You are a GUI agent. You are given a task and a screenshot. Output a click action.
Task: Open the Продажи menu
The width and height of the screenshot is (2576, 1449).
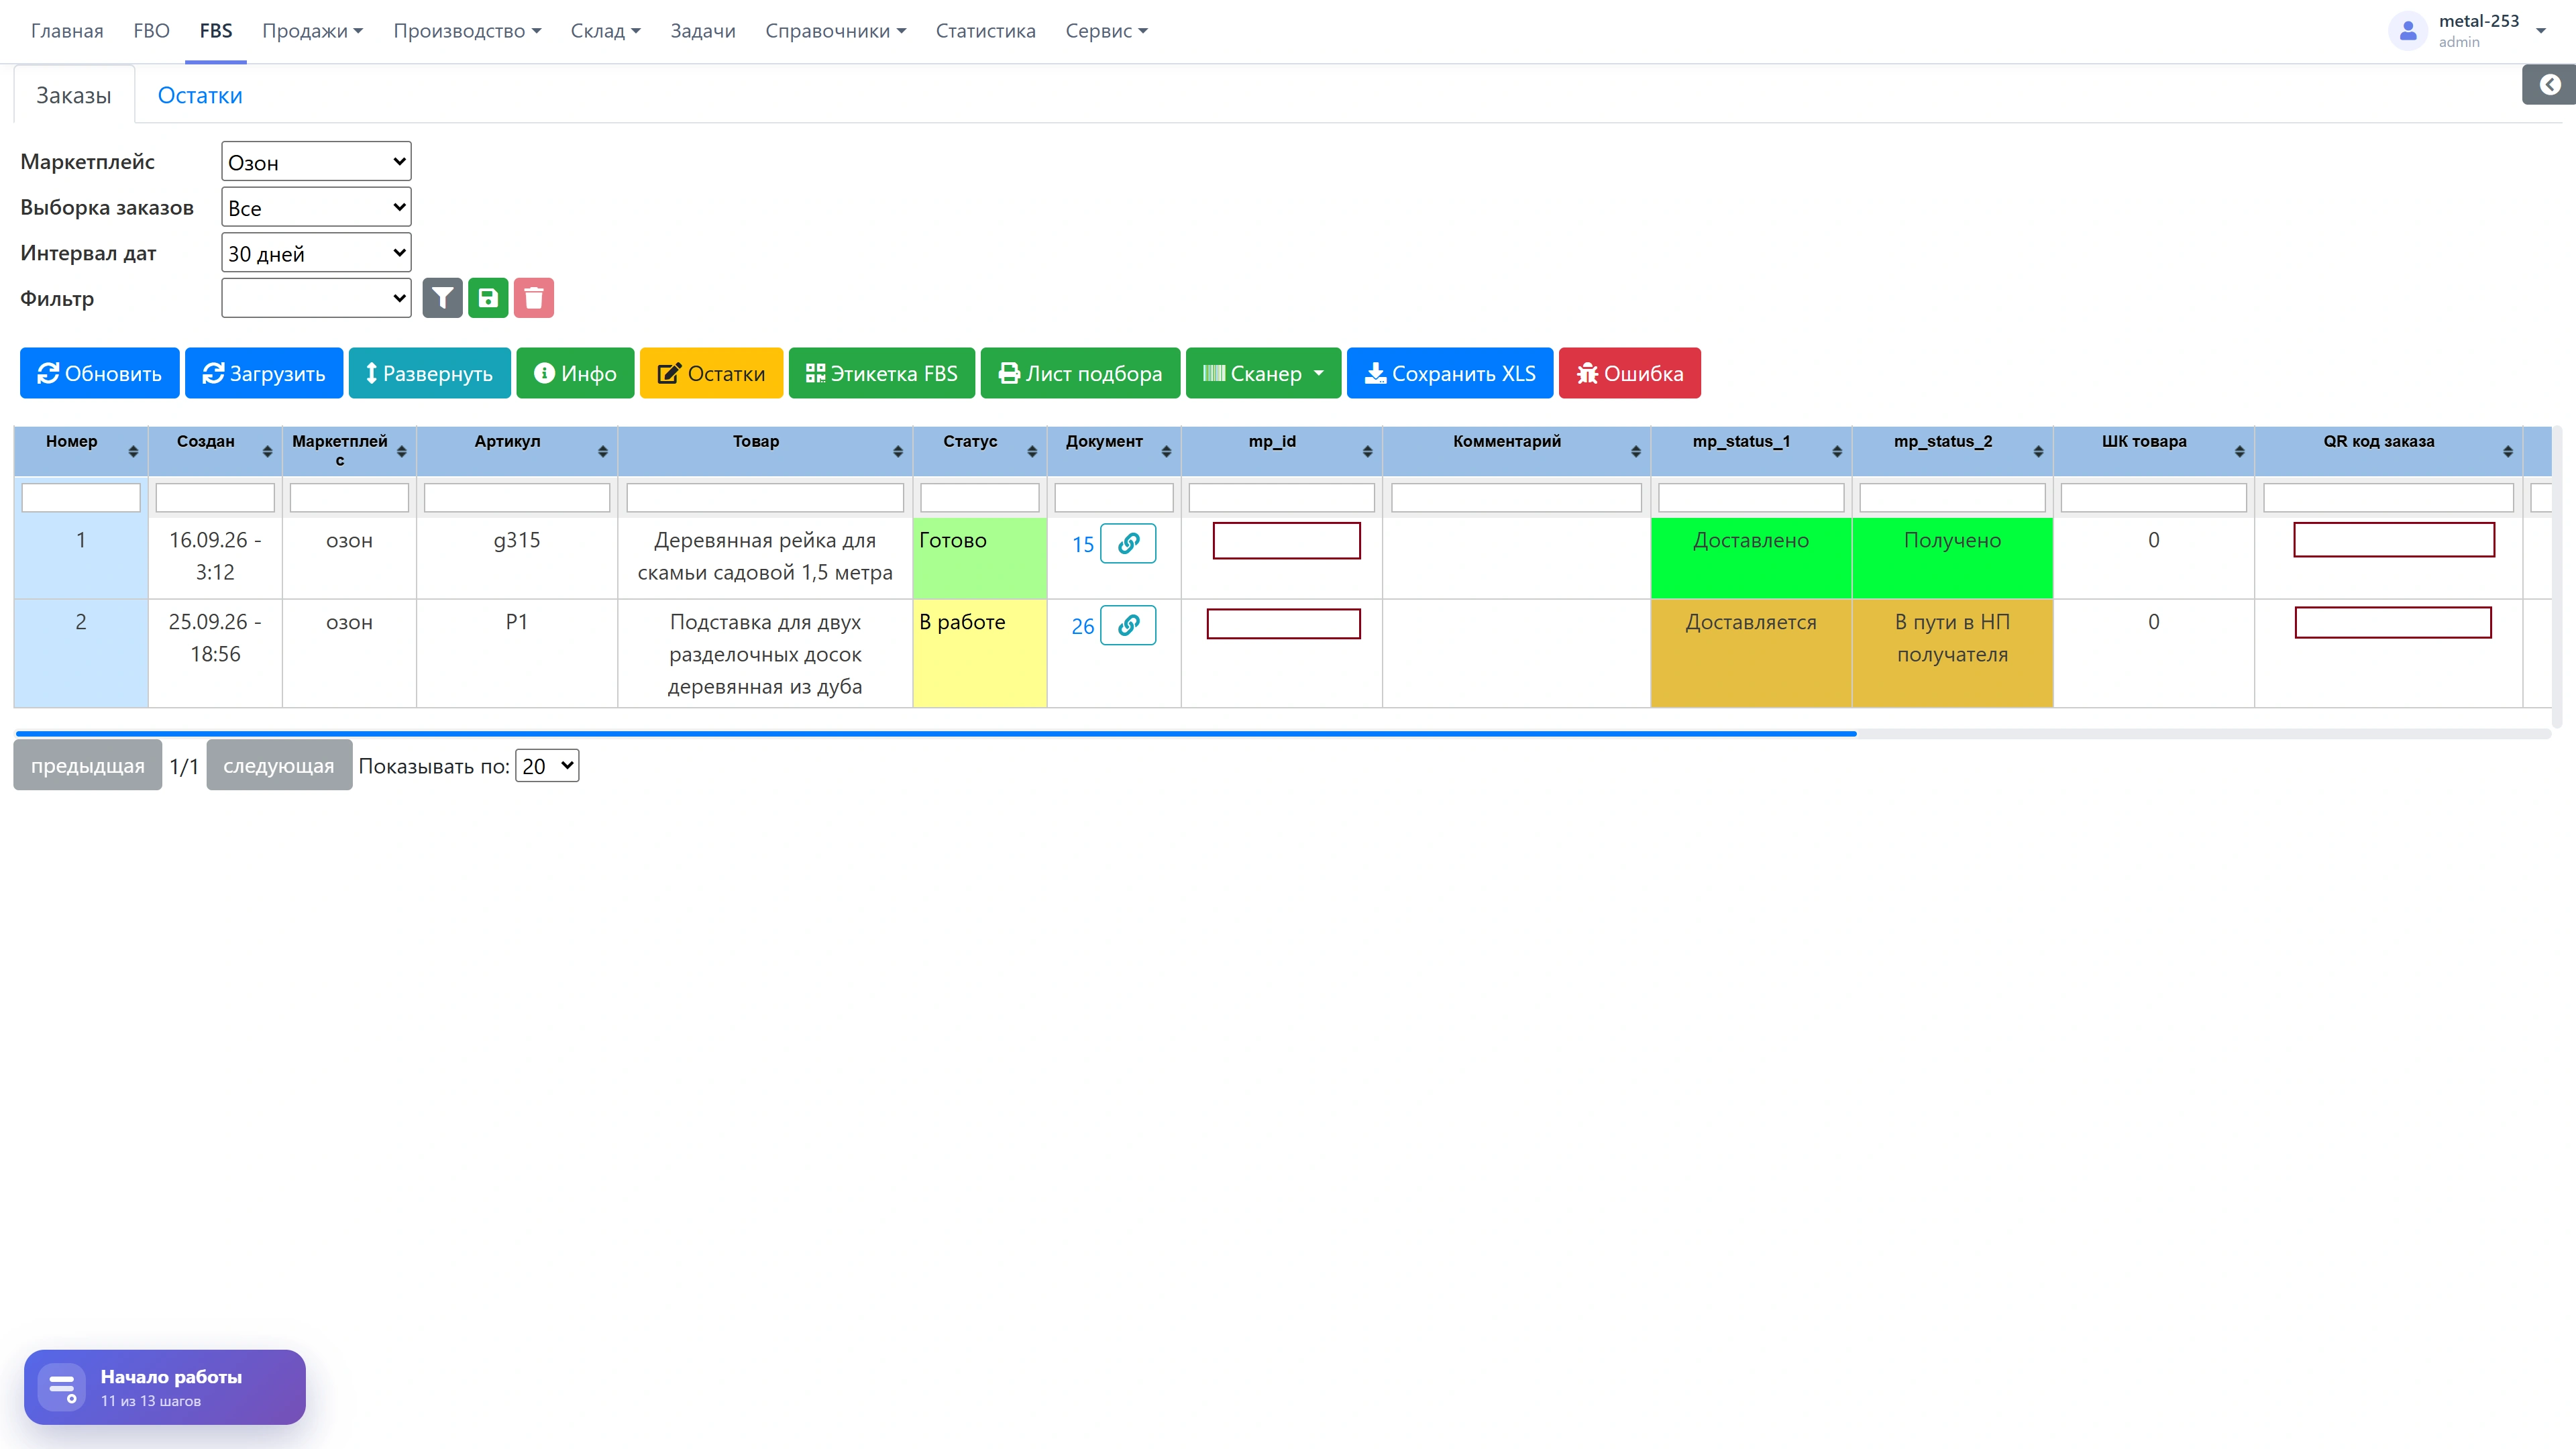(x=312, y=31)
